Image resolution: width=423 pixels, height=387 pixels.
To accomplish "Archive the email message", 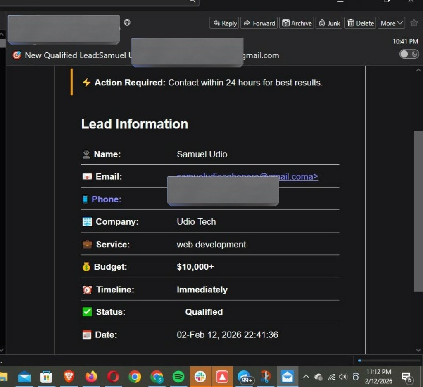I will pos(296,23).
